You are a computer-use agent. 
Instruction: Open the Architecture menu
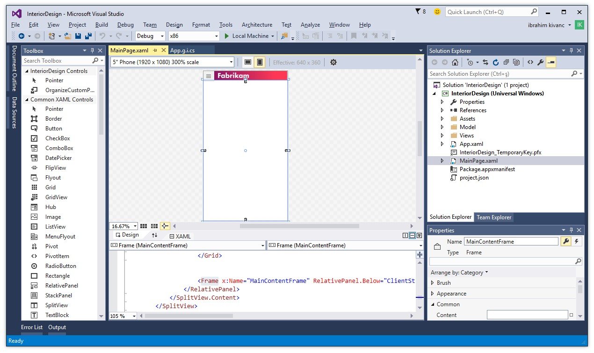pos(257,25)
